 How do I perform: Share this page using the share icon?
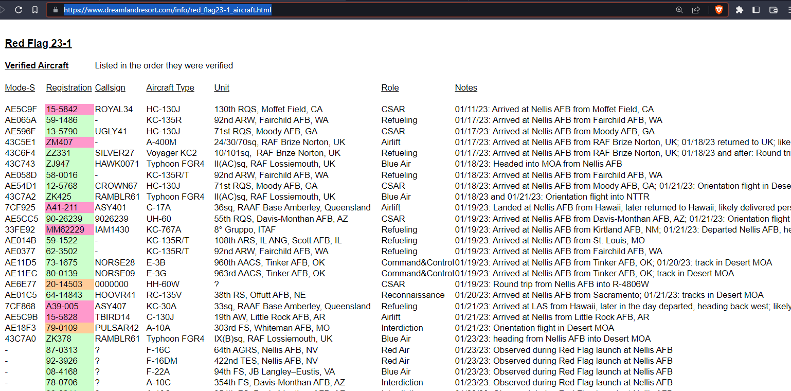[696, 10]
